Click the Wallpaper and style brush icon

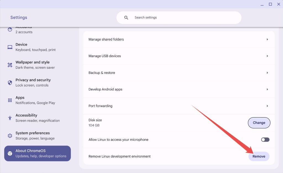pos(10,65)
